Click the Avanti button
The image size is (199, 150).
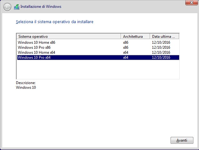pos(182,140)
